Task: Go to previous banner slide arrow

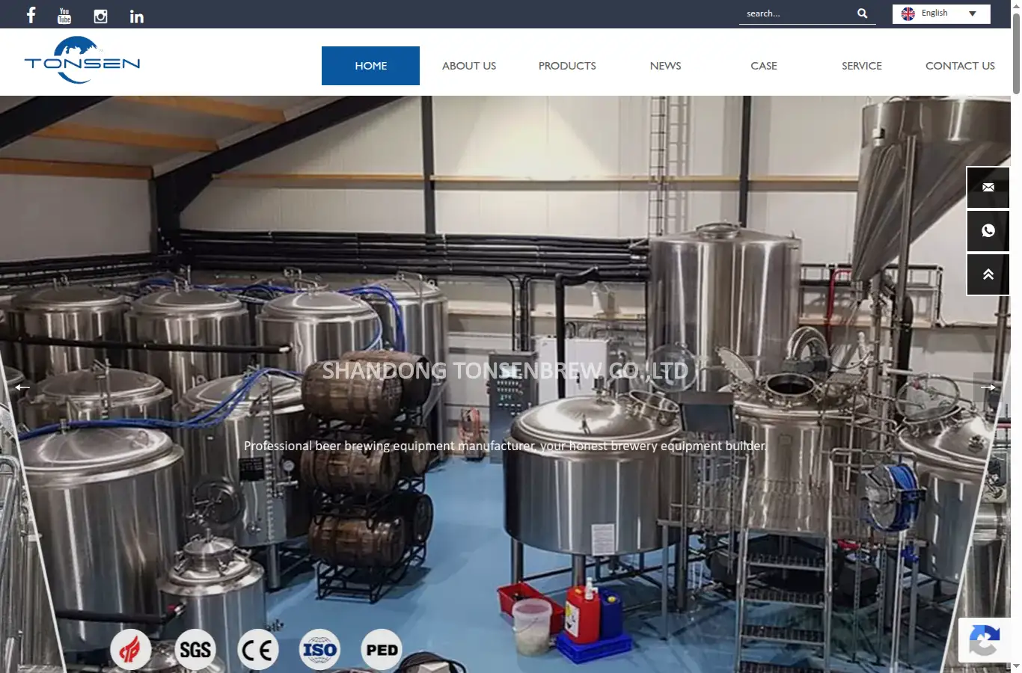Action: click(x=22, y=387)
